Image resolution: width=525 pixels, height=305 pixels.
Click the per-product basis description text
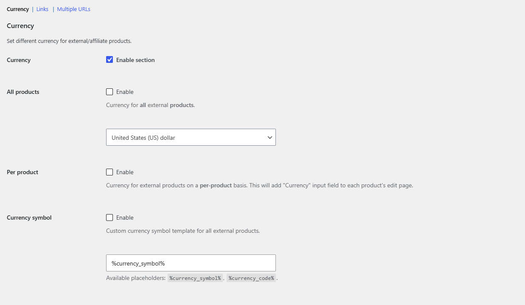259,185
